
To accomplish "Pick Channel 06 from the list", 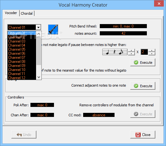I will [22, 53].
